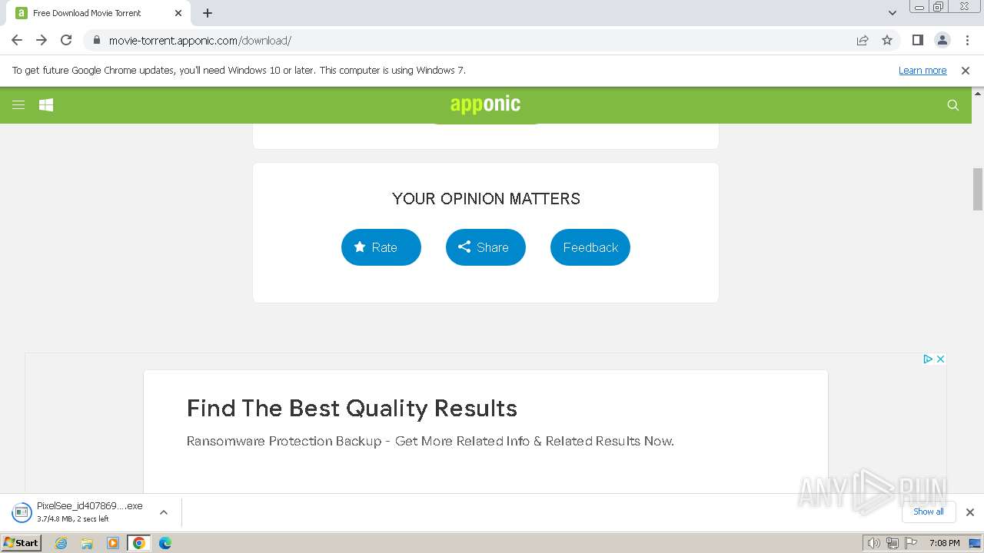Dismiss the Chrome update infobar
984x553 pixels.
pos(966,70)
